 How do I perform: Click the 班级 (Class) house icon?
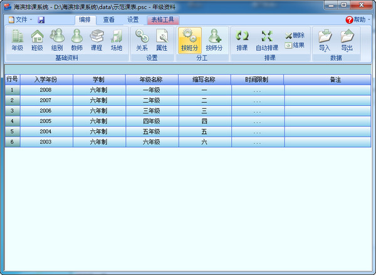click(x=37, y=39)
